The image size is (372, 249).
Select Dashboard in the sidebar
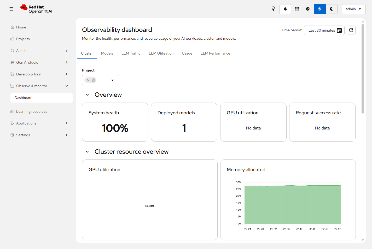tap(42, 98)
